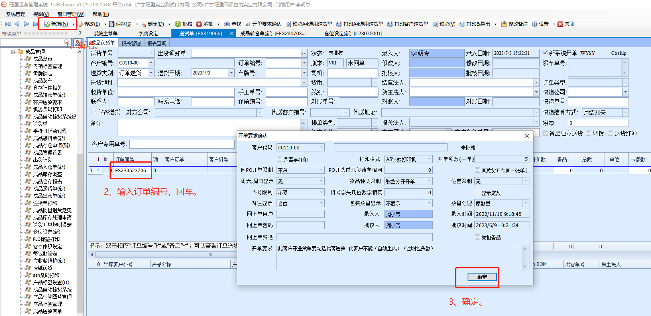Screen dimensions: 651x316
Task: Expand the 成品自动拣货系统 node with the plus box
Action: click(x=20, y=117)
